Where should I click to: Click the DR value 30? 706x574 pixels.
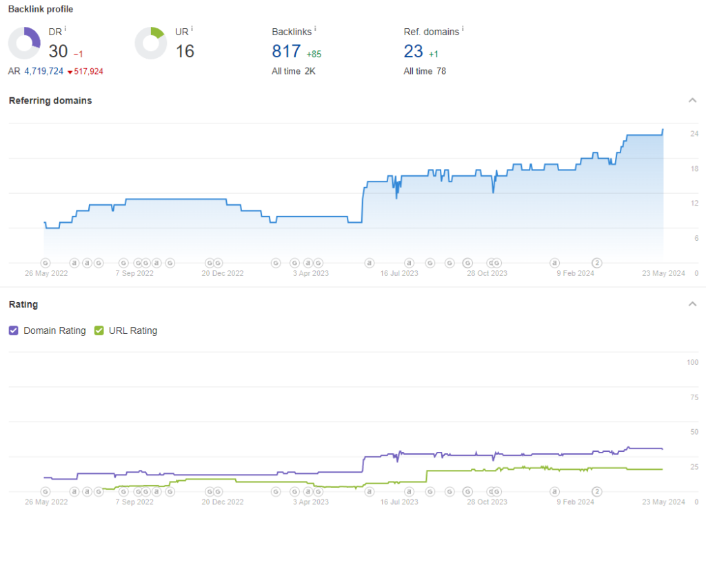[x=58, y=51]
